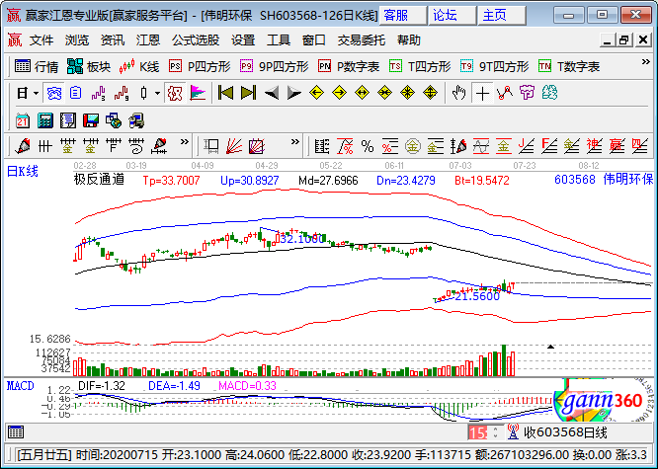This screenshot has width=658, height=469.
Task: Click the red 神 angle line tool
Action: click(x=594, y=146)
